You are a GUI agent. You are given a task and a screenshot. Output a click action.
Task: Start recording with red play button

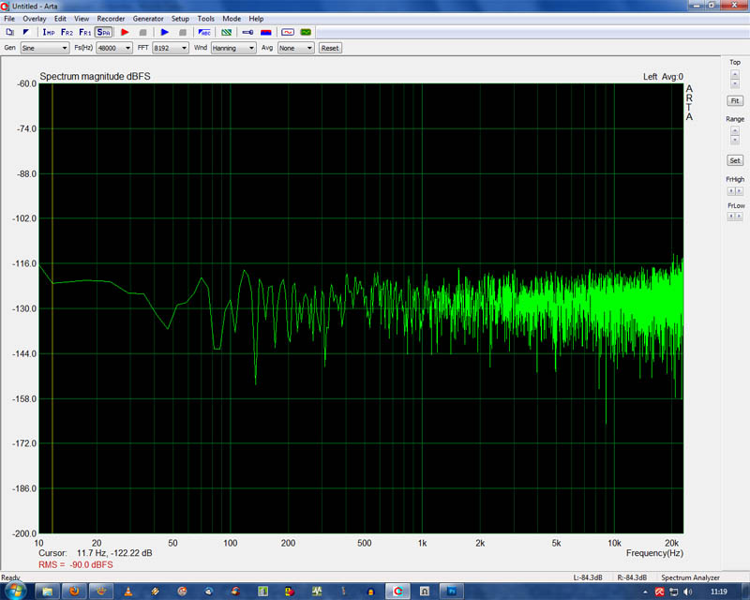click(x=125, y=32)
